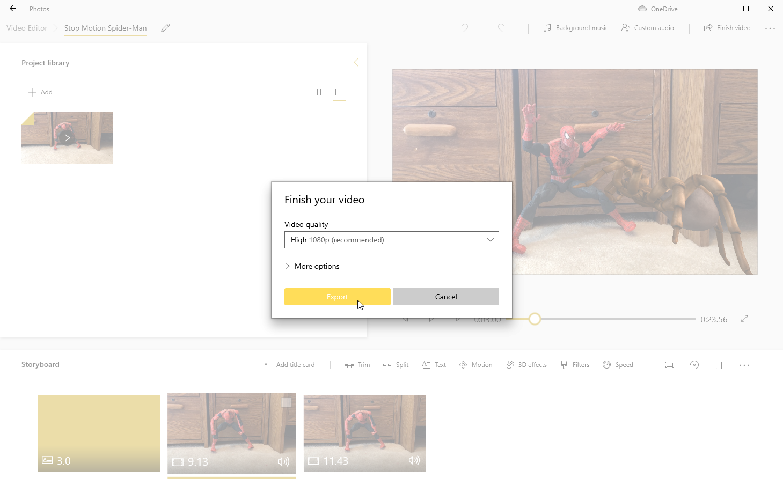Redo the last action
This screenshot has height=500, width=783.
(x=501, y=28)
